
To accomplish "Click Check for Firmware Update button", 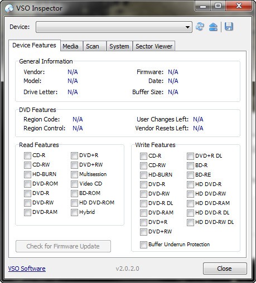I will click(63, 246).
